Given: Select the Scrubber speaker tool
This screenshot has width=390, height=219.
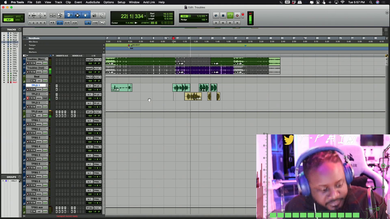Looking at the screenshot, I should [94, 15].
